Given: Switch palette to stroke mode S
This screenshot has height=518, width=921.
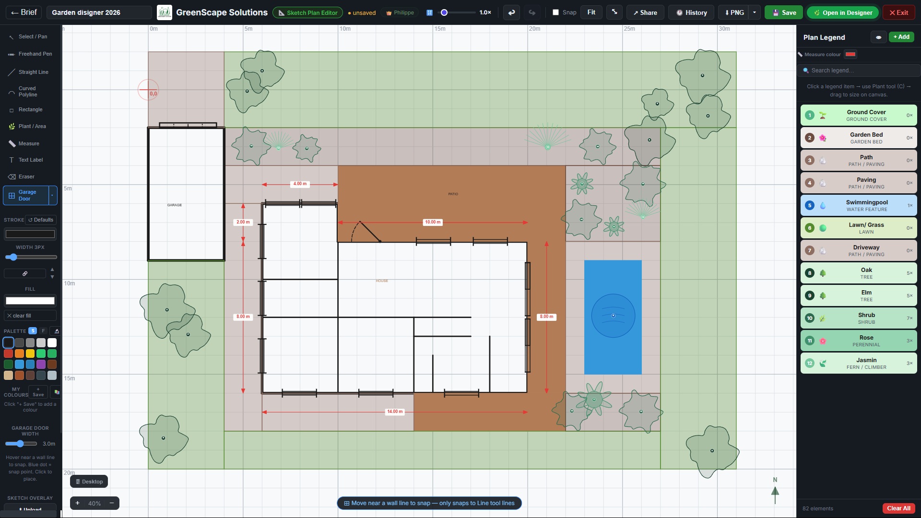Looking at the screenshot, I should click(33, 331).
